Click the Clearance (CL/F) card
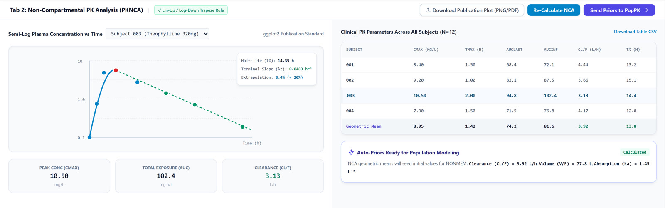665x208 pixels. pos(273,176)
